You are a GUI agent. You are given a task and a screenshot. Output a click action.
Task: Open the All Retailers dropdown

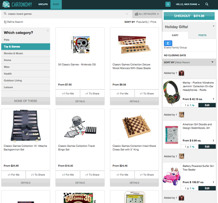tap(147, 14)
